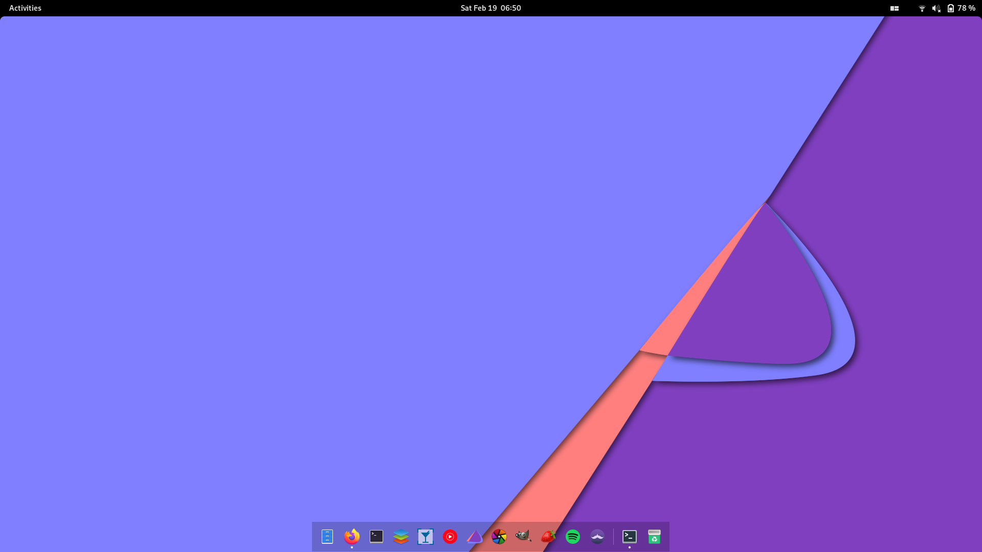The height and width of the screenshot is (552, 982).
Task: Unmute audio via the speaker status icon
Action: click(x=936, y=8)
